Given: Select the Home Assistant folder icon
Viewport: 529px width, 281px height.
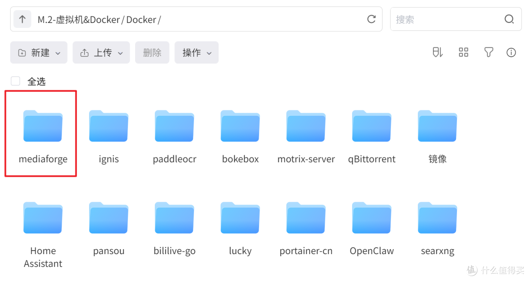Looking at the screenshot, I should pos(43,218).
